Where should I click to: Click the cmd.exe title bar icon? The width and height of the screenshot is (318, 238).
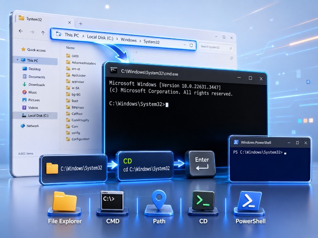coord(114,70)
